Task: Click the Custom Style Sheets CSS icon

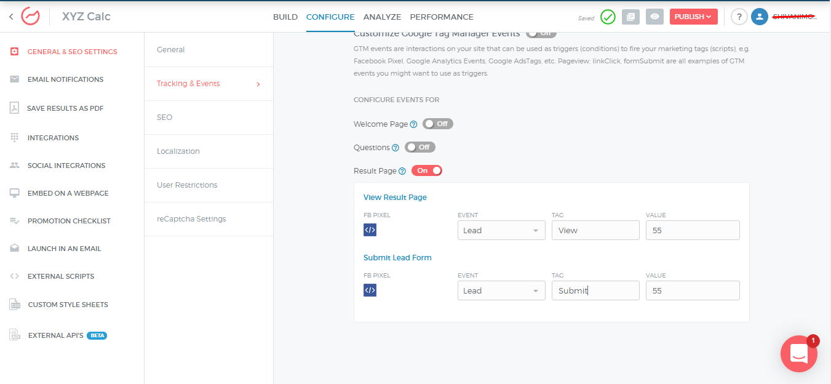Action: pyautogui.click(x=15, y=305)
